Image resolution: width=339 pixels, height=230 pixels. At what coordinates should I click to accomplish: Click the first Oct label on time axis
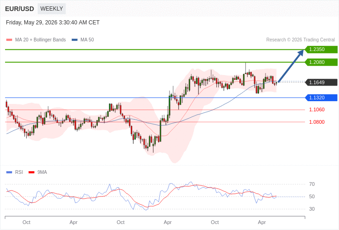tap(26, 223)
